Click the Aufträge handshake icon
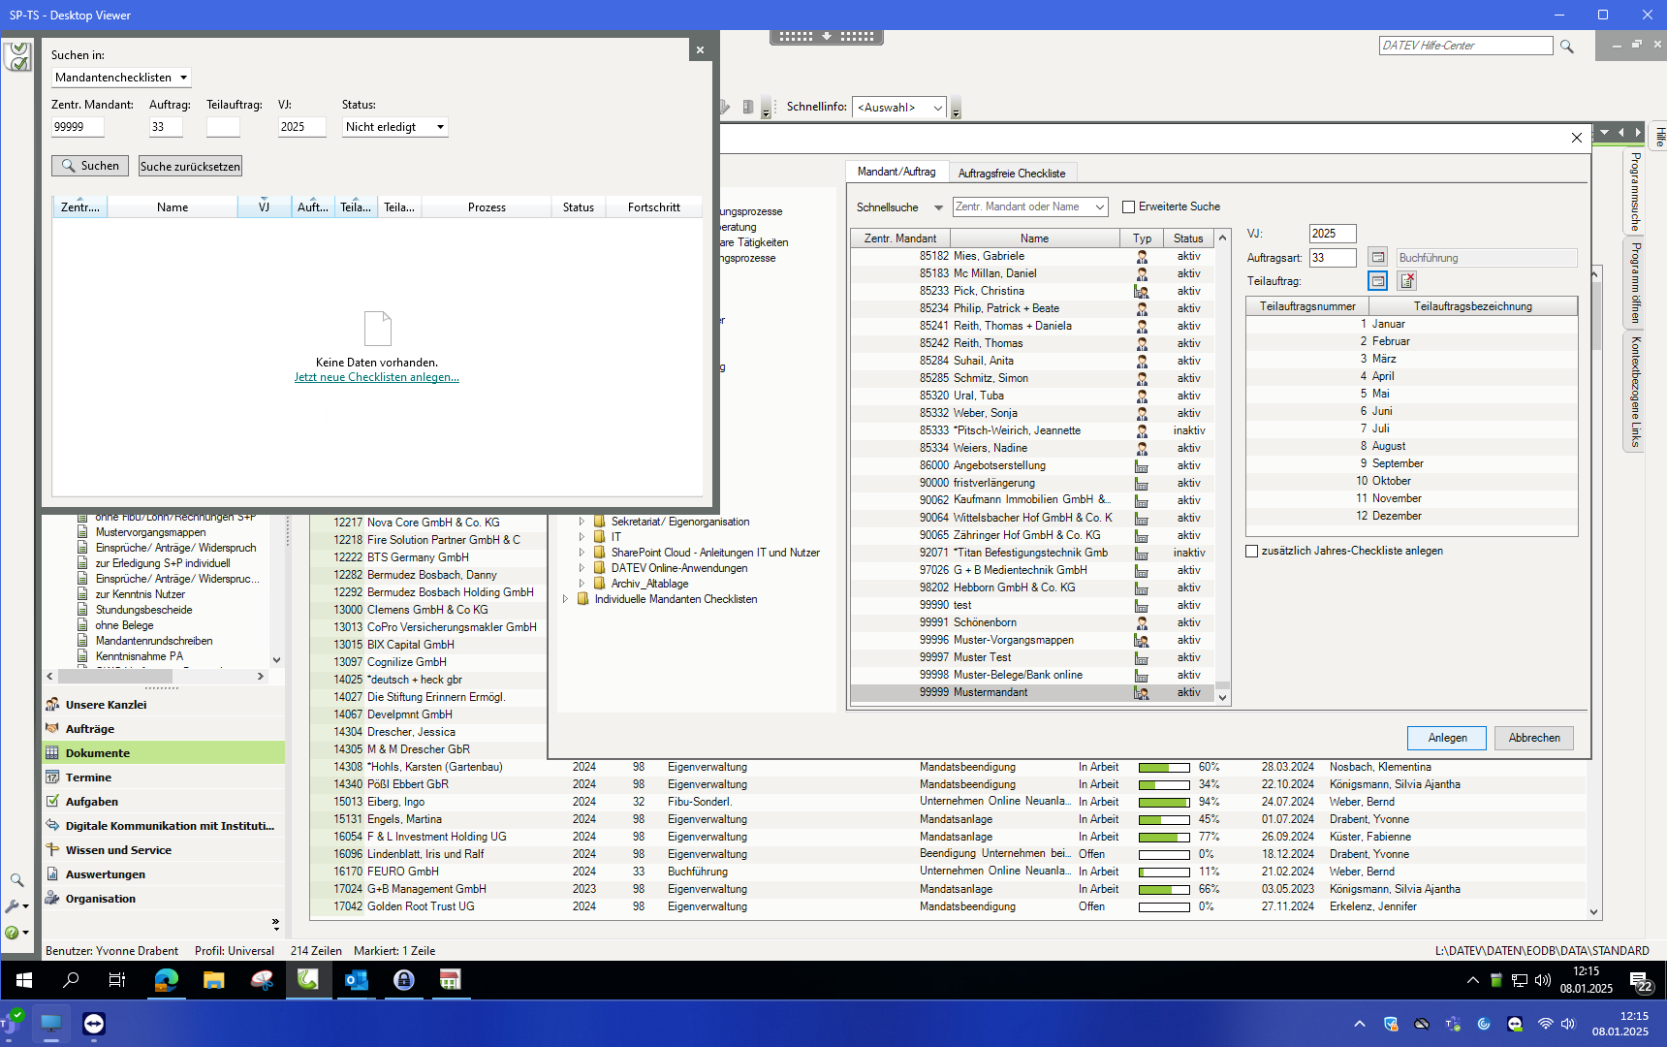 pyautogui.click(x=53, y=729)
